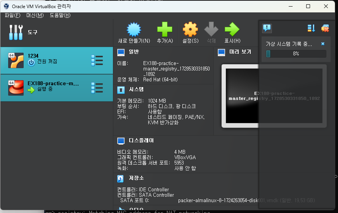This screenshot has width=338, height=213.
Task: Select the EX188-practice-m... virtual machine
Action: point(57,88)
